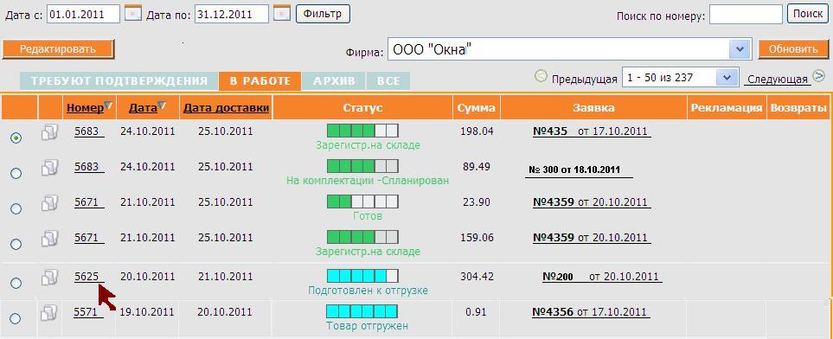This screenshot has width=833, height=339.
Task: Click the Рекламация column header
Action: point(727,108)
